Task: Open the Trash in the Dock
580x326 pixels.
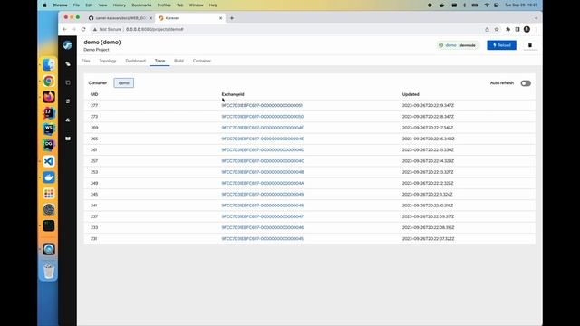Action: coord(48,271)
